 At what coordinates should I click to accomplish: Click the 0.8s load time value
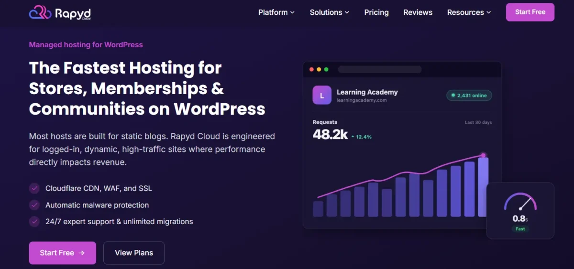coord(520,218)
